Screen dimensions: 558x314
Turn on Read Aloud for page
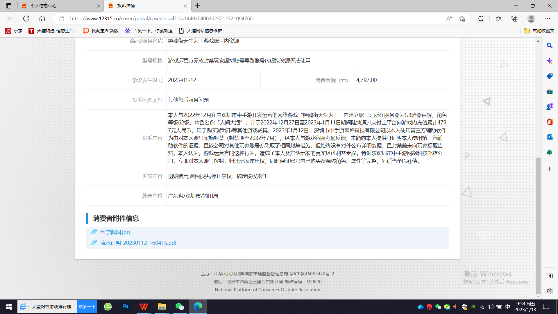[449, 19]
